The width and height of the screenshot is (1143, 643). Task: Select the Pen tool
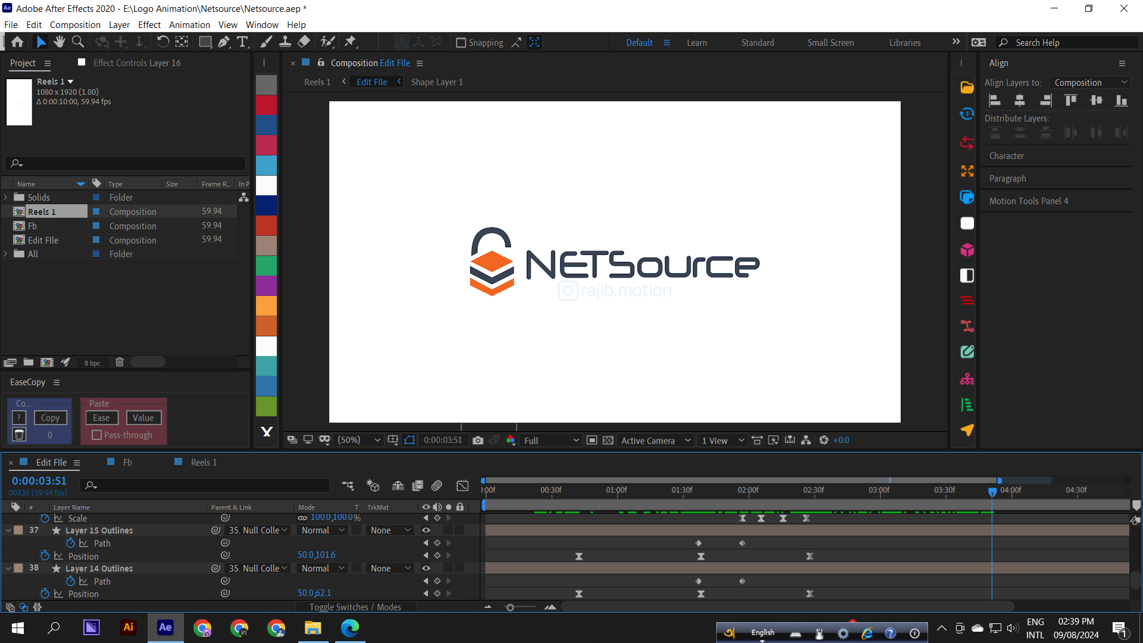pyautogui.click(x=224, y=42)
